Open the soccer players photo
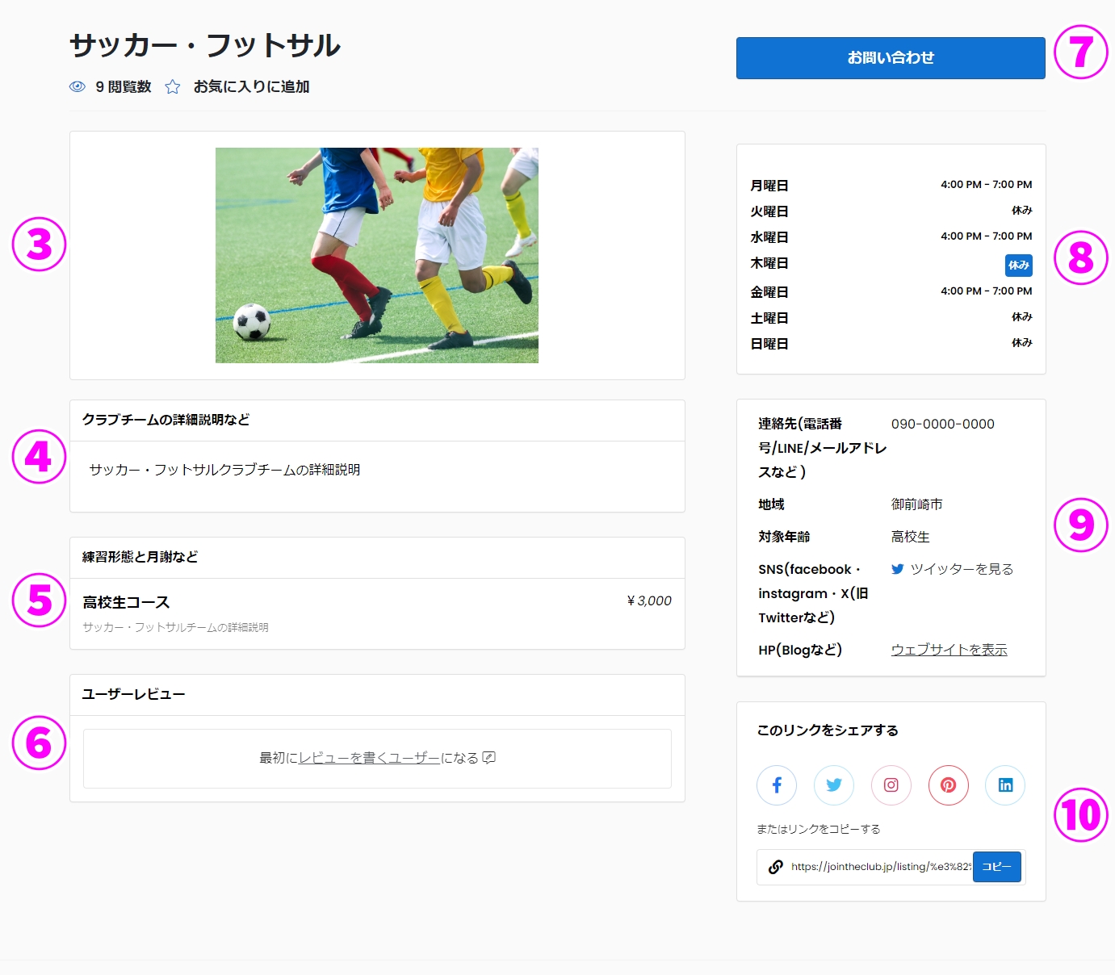This screenshot has width=1115, height=975. 376,255
